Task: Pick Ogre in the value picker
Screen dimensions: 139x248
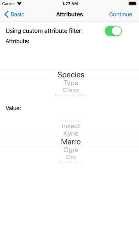Action: 71,150
